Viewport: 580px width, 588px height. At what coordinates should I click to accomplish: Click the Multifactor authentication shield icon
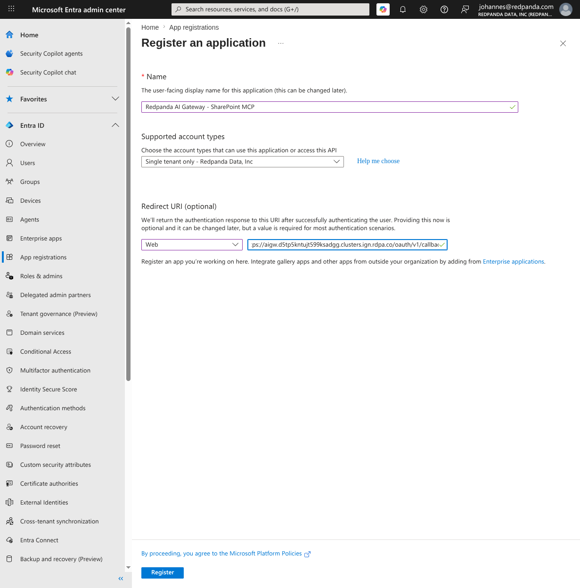click(9, 371)
